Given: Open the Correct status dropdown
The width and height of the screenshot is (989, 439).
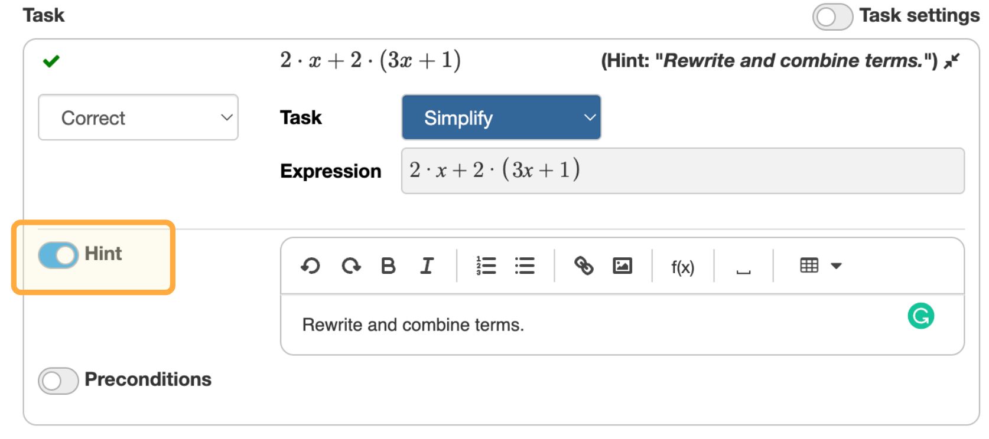Looking at the screenshot, I should pyautogui.click(x=138, y=117).
